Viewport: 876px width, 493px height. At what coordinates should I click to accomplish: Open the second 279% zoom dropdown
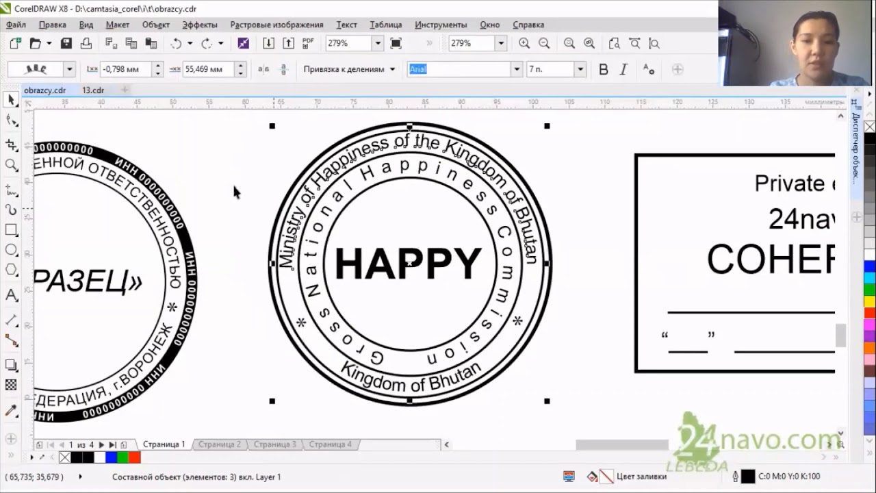(x=500, y=43)
